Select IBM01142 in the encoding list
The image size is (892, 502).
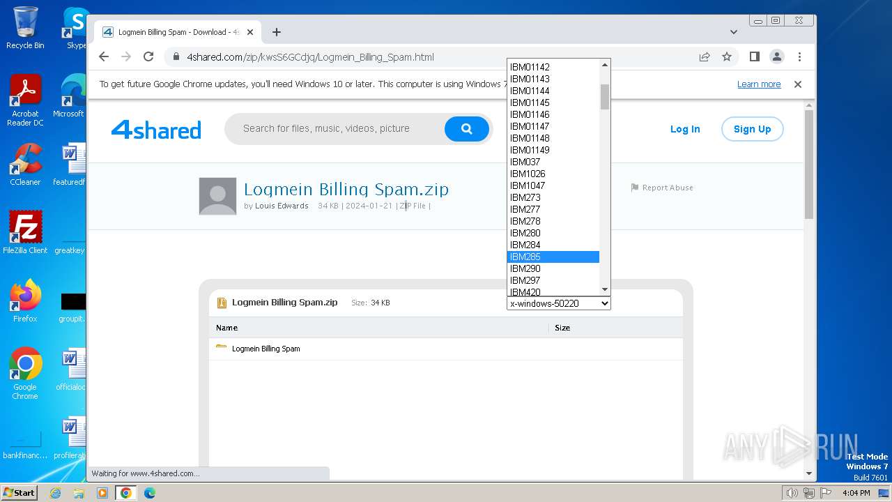553,67
